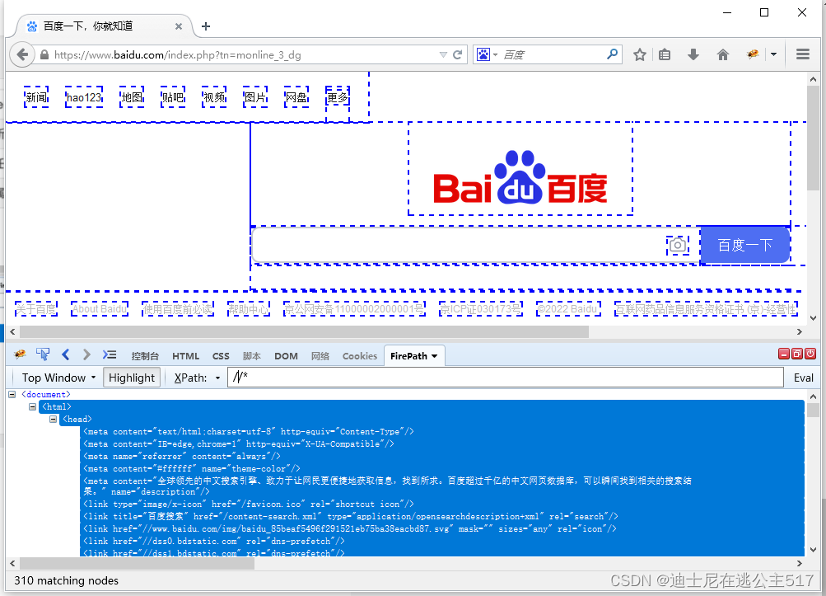Open the 更多 link

pyautogui.click(x=338, y=97)
